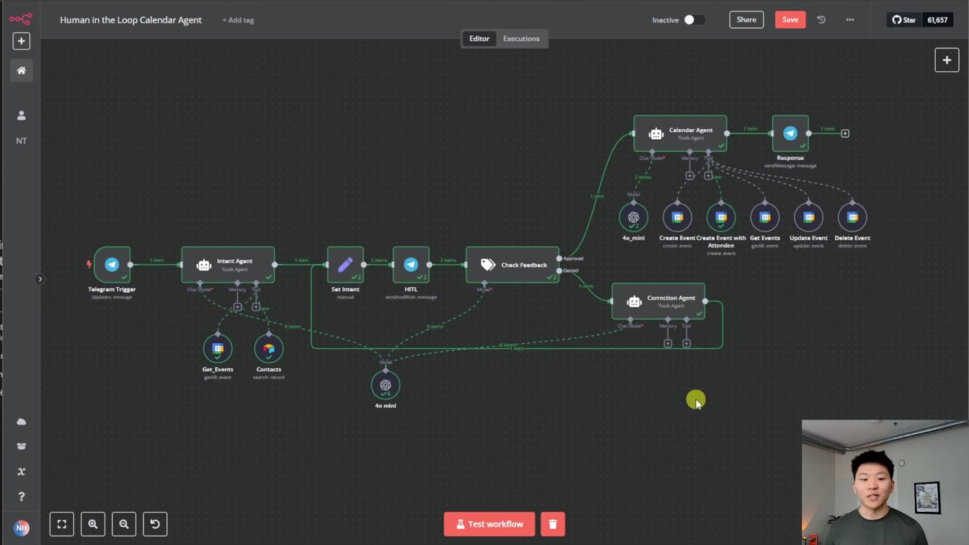Screen dimensions: 969x545
Task: Add a tool to Intent Agent via plus
Action: pyautogui.click(x=256, y=307)
